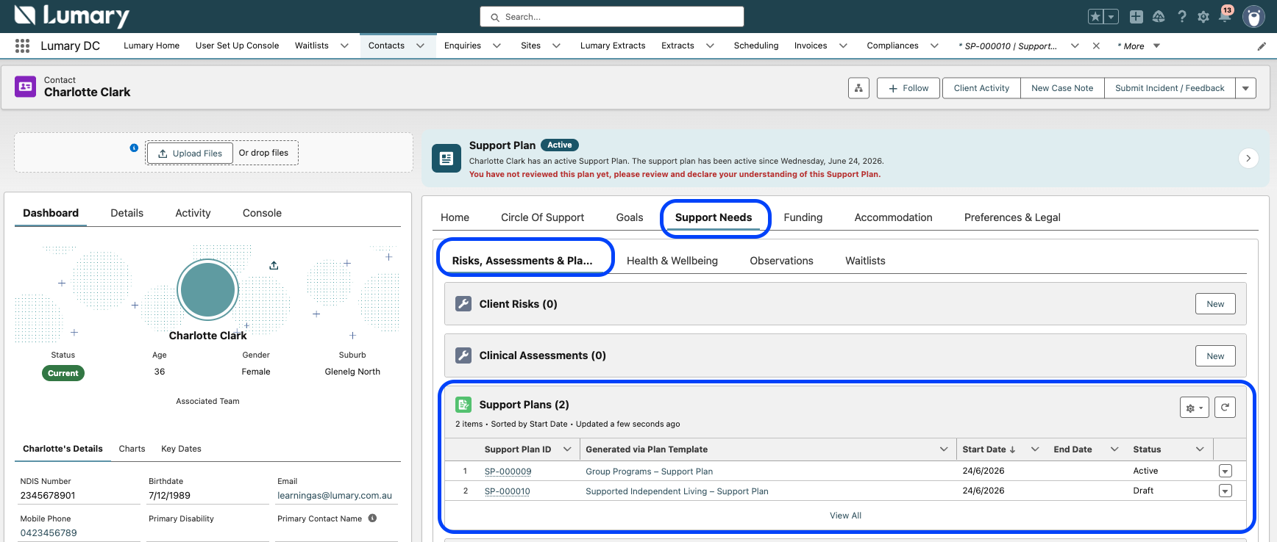This screenshot has width=1277, height=542.
Task: Click the Upload Files button
Action: [x=190, y=153]
